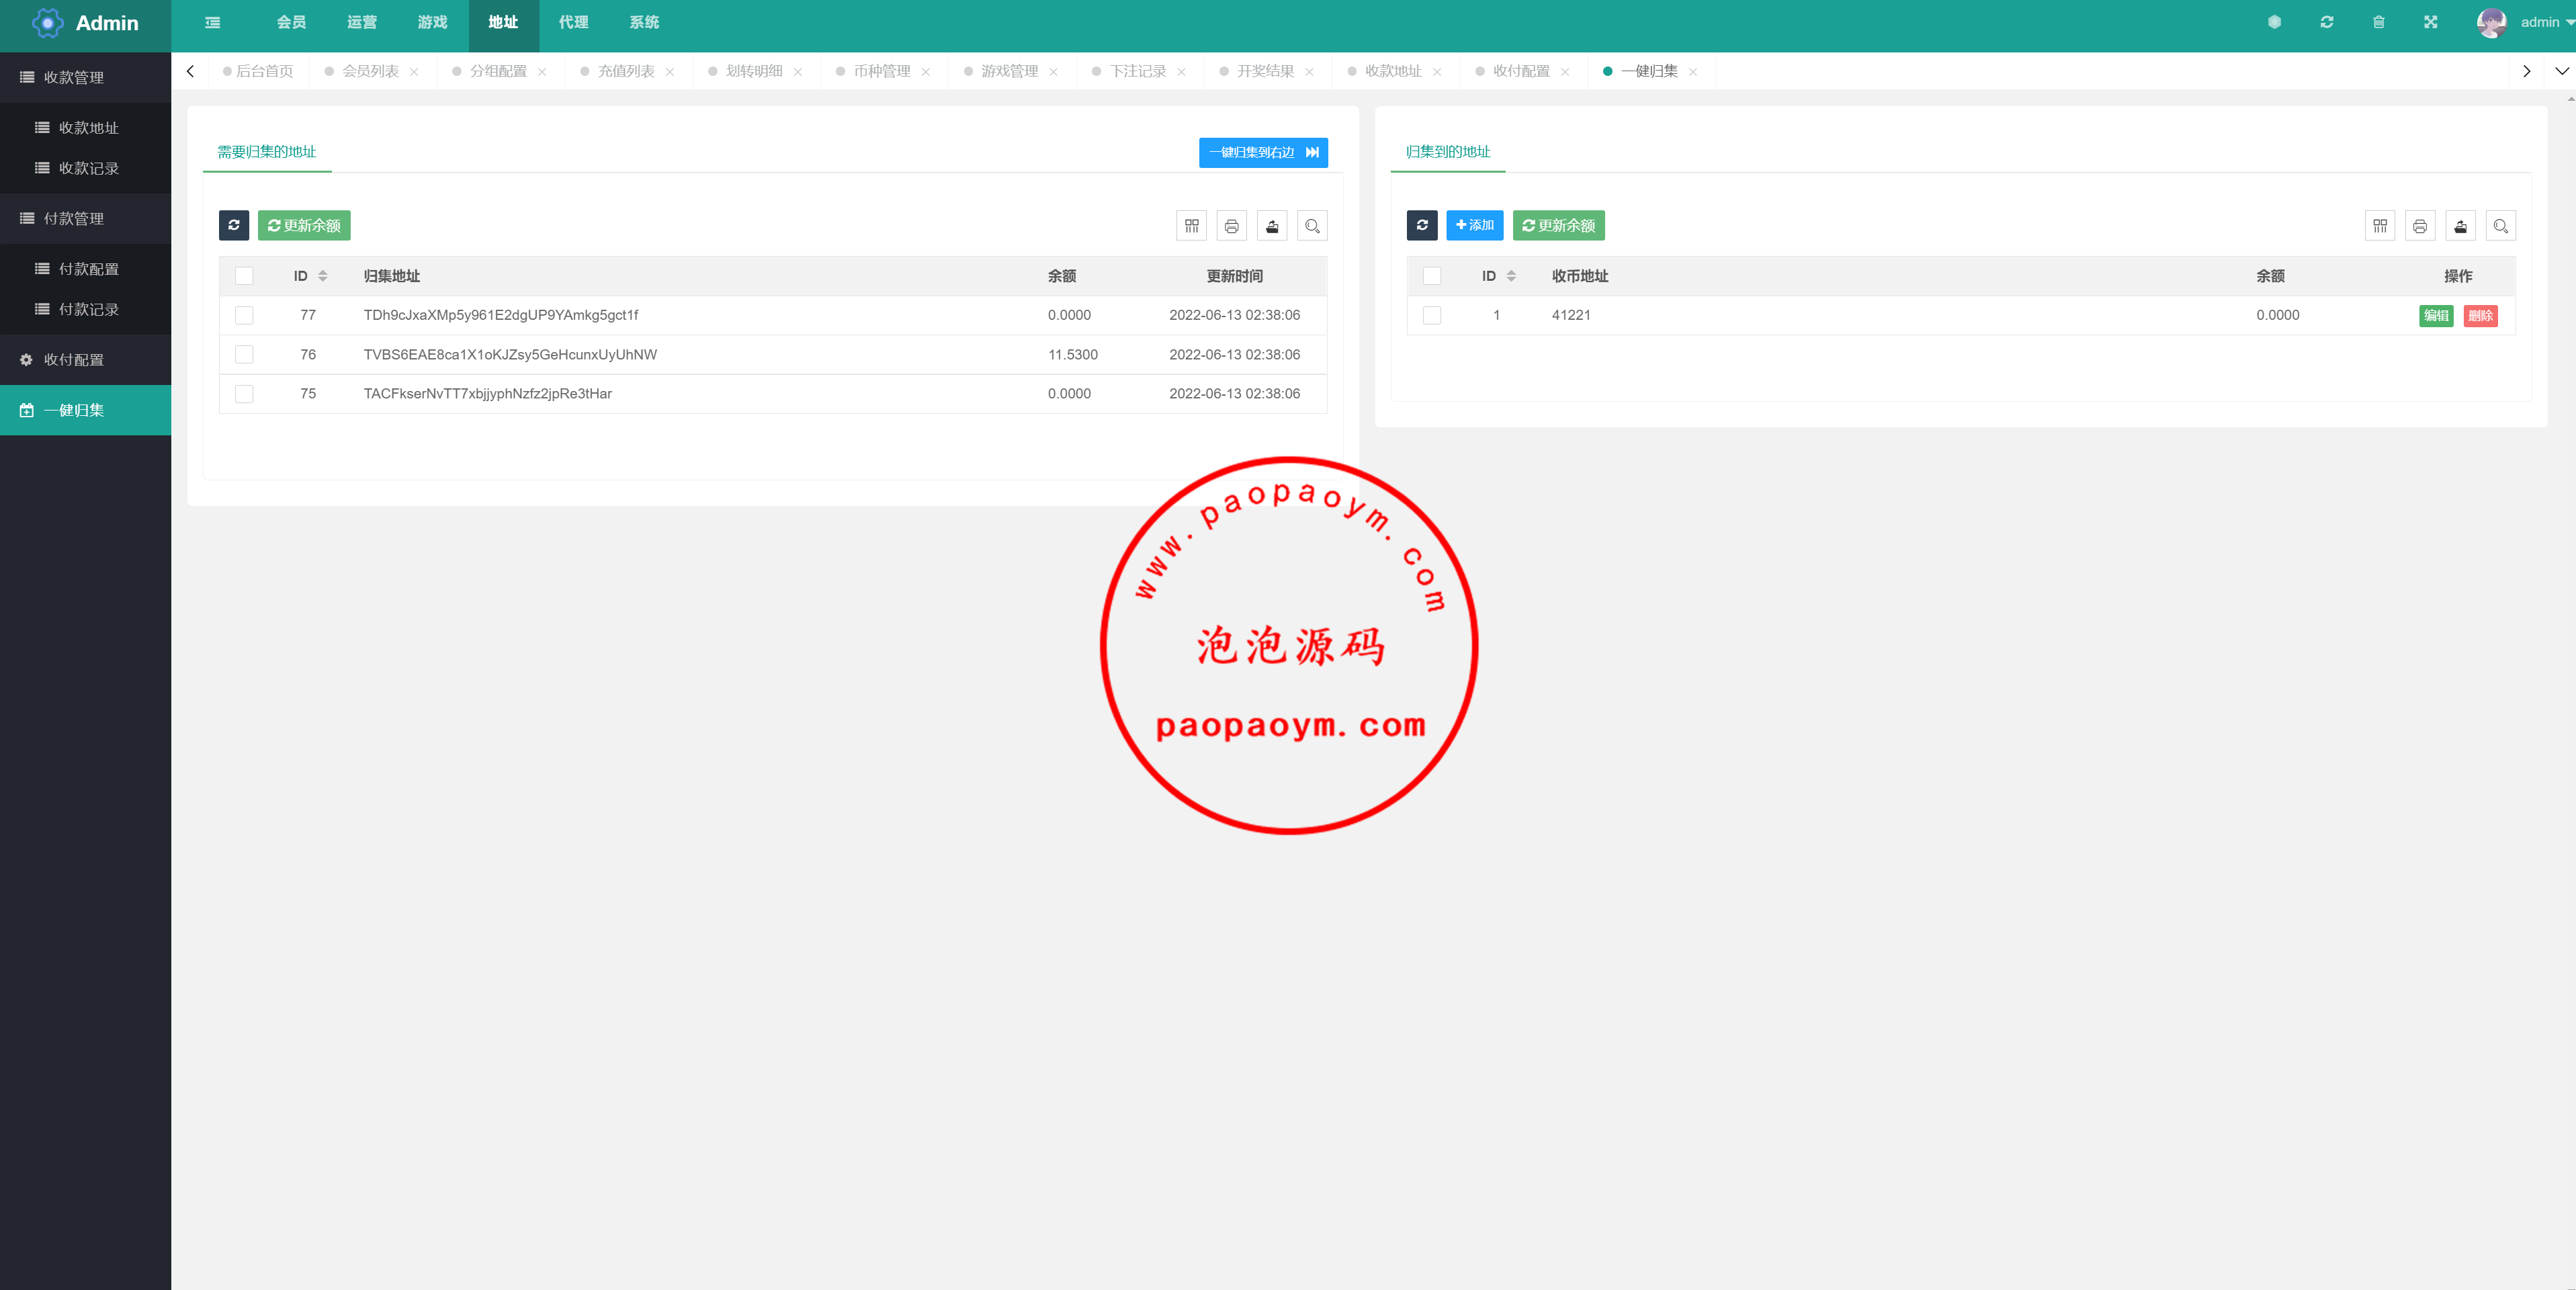Image resolution: width=2576 pixels, height=1290 pixels.
Task: Sort left table by ID column arrows
Action: point(323,276)
